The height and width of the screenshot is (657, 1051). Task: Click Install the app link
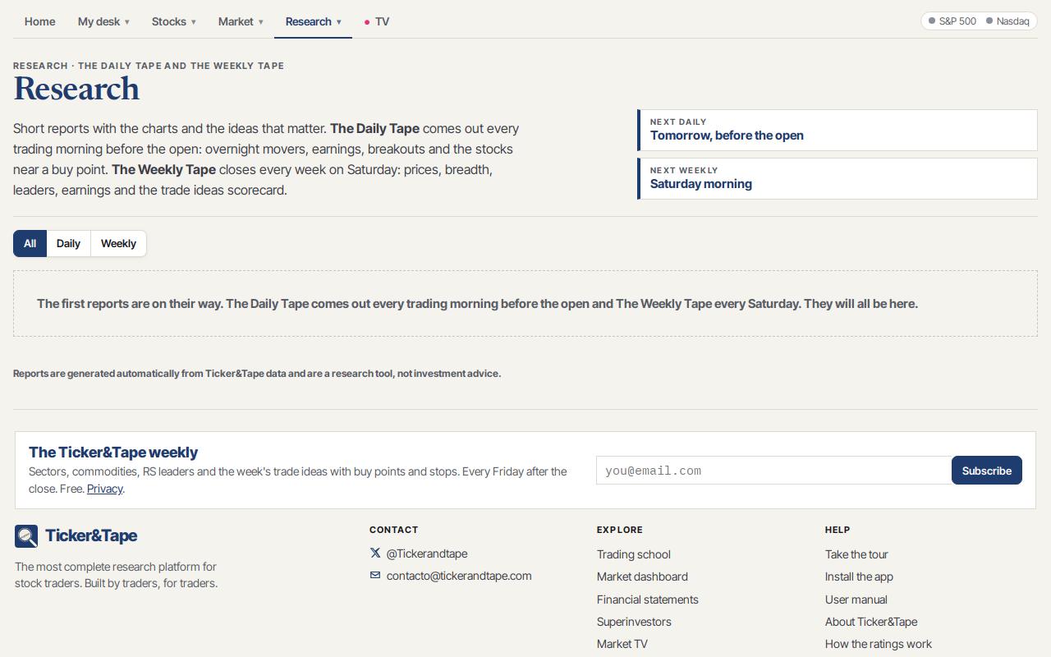[x=859, y=577]
